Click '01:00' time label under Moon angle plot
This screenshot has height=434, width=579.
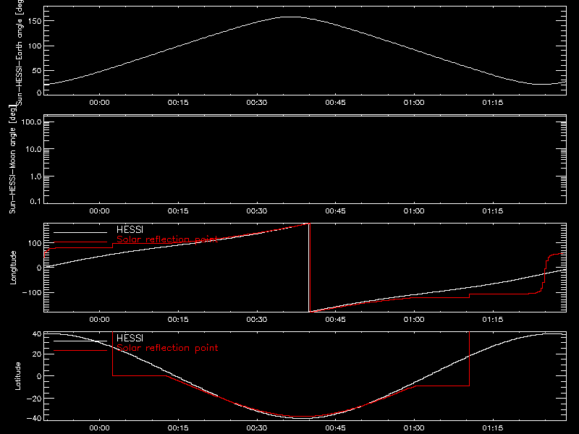pyautogui.click(x=414, y=211)
